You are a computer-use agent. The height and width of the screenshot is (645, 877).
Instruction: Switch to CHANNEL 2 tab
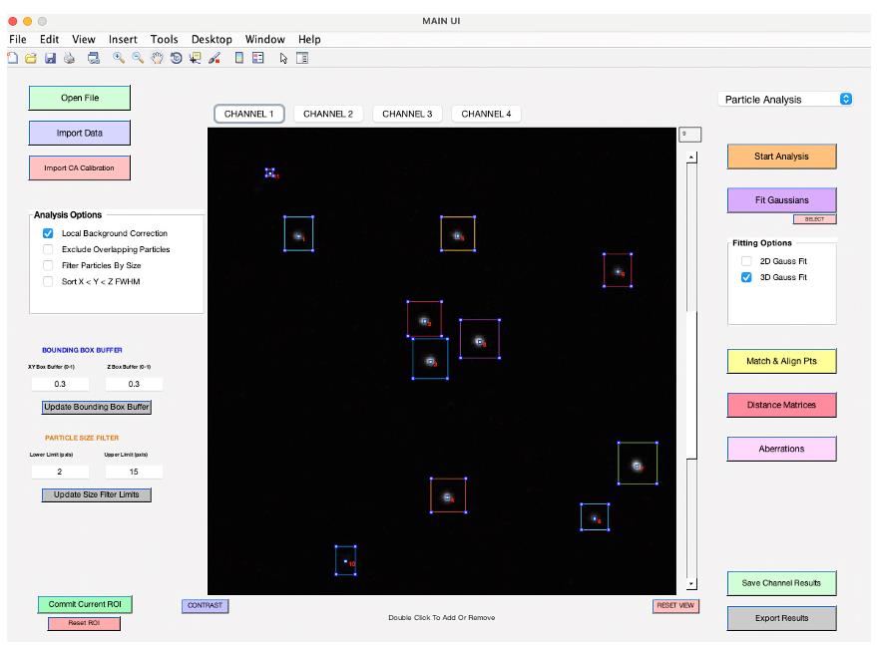[x=328, y=114]
